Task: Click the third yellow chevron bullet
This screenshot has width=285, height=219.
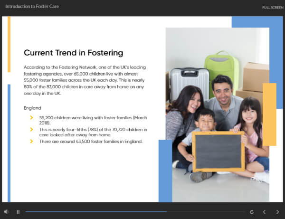Action: pos(31,142)
